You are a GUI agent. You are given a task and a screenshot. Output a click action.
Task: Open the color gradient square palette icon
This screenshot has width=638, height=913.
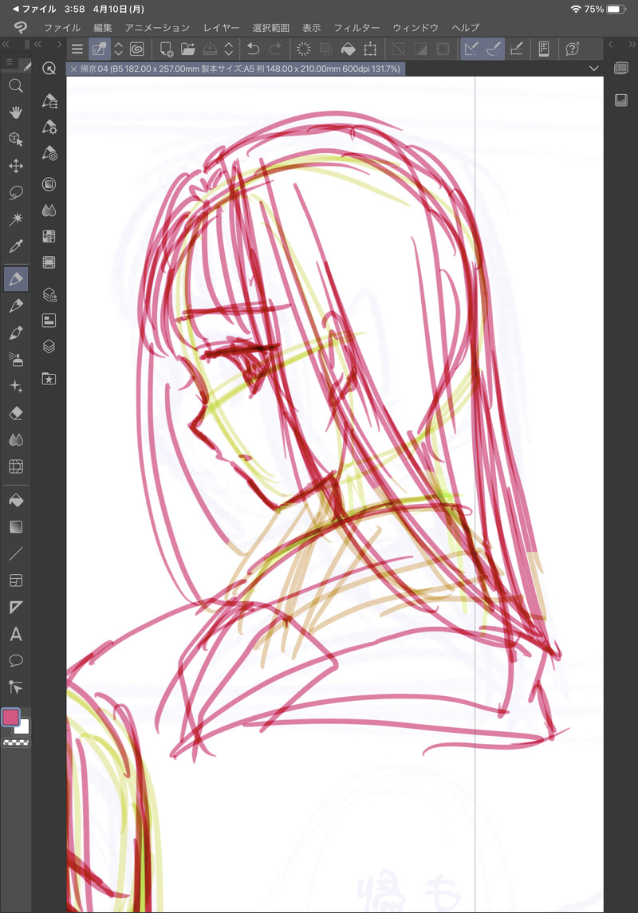[49, 184]
